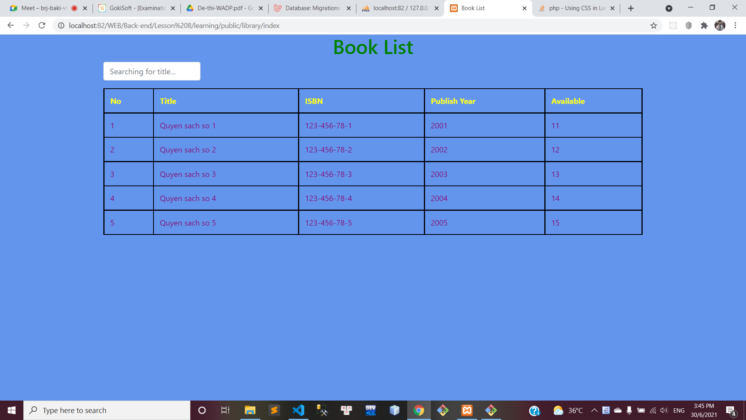Viewport: 746px width, 420px height.
Task: Bookmark this page with the star icon
Action: (654, 26)
